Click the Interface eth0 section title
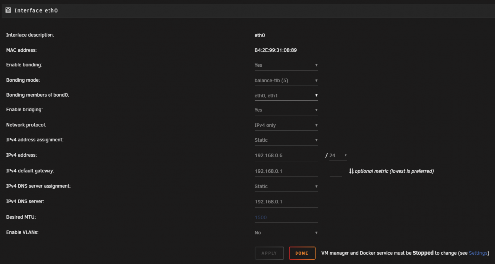Viewport: 495px width, 264px height. point(36,11)
